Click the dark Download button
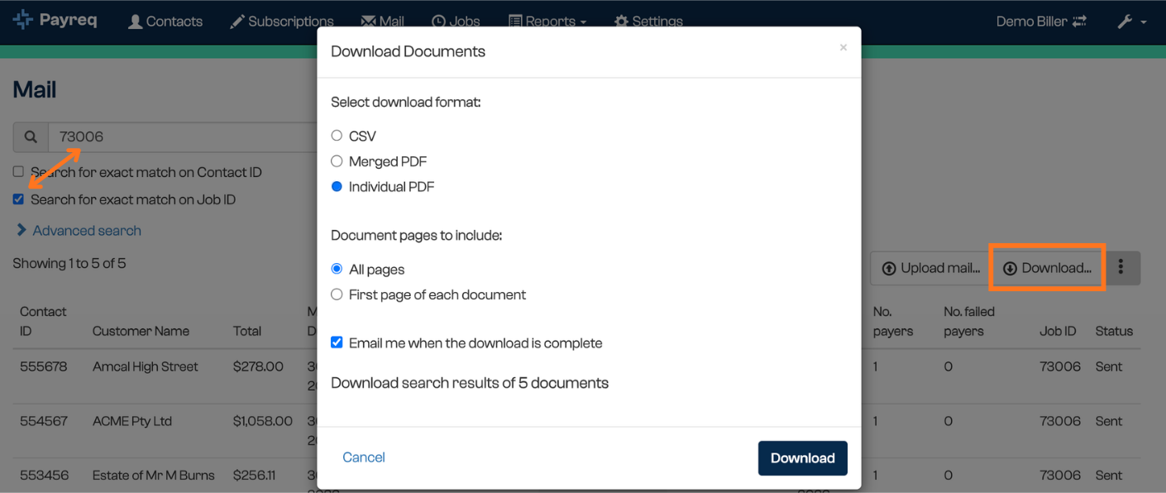The width and height of the screenshot is (1166, 493). [803, 458]
